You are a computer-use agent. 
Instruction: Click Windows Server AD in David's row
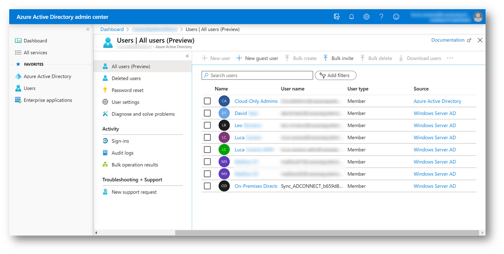(435, 113)
